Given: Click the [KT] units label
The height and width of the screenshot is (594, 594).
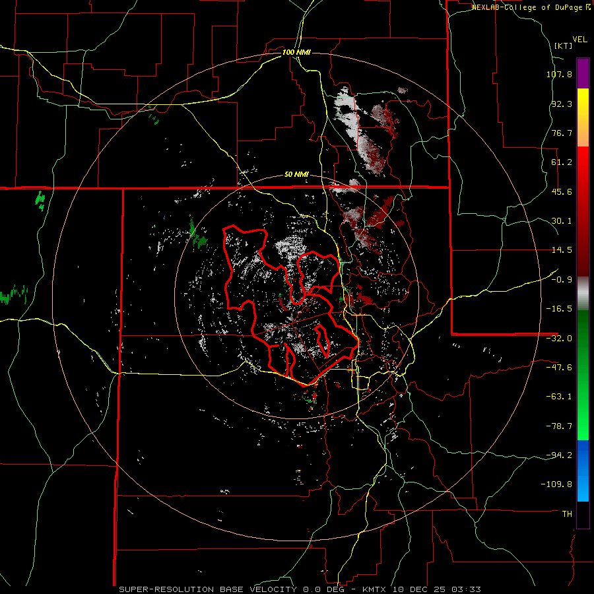Looking at the screenshot, I should point(563,46).
